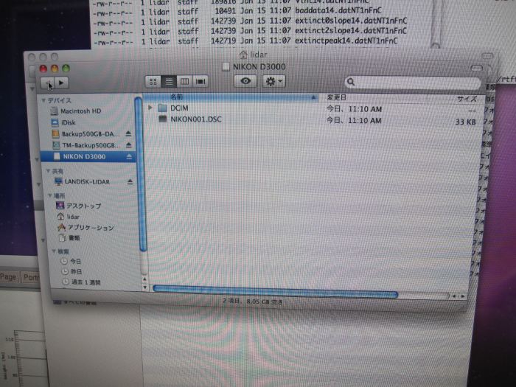The width and height of the screenshot is (516, 387).
Task: Open the Action gear dropdown menu
Action: point(273,81)
